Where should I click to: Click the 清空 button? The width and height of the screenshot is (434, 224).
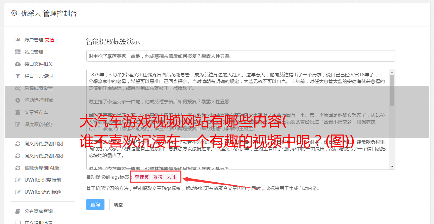point(118,204)
